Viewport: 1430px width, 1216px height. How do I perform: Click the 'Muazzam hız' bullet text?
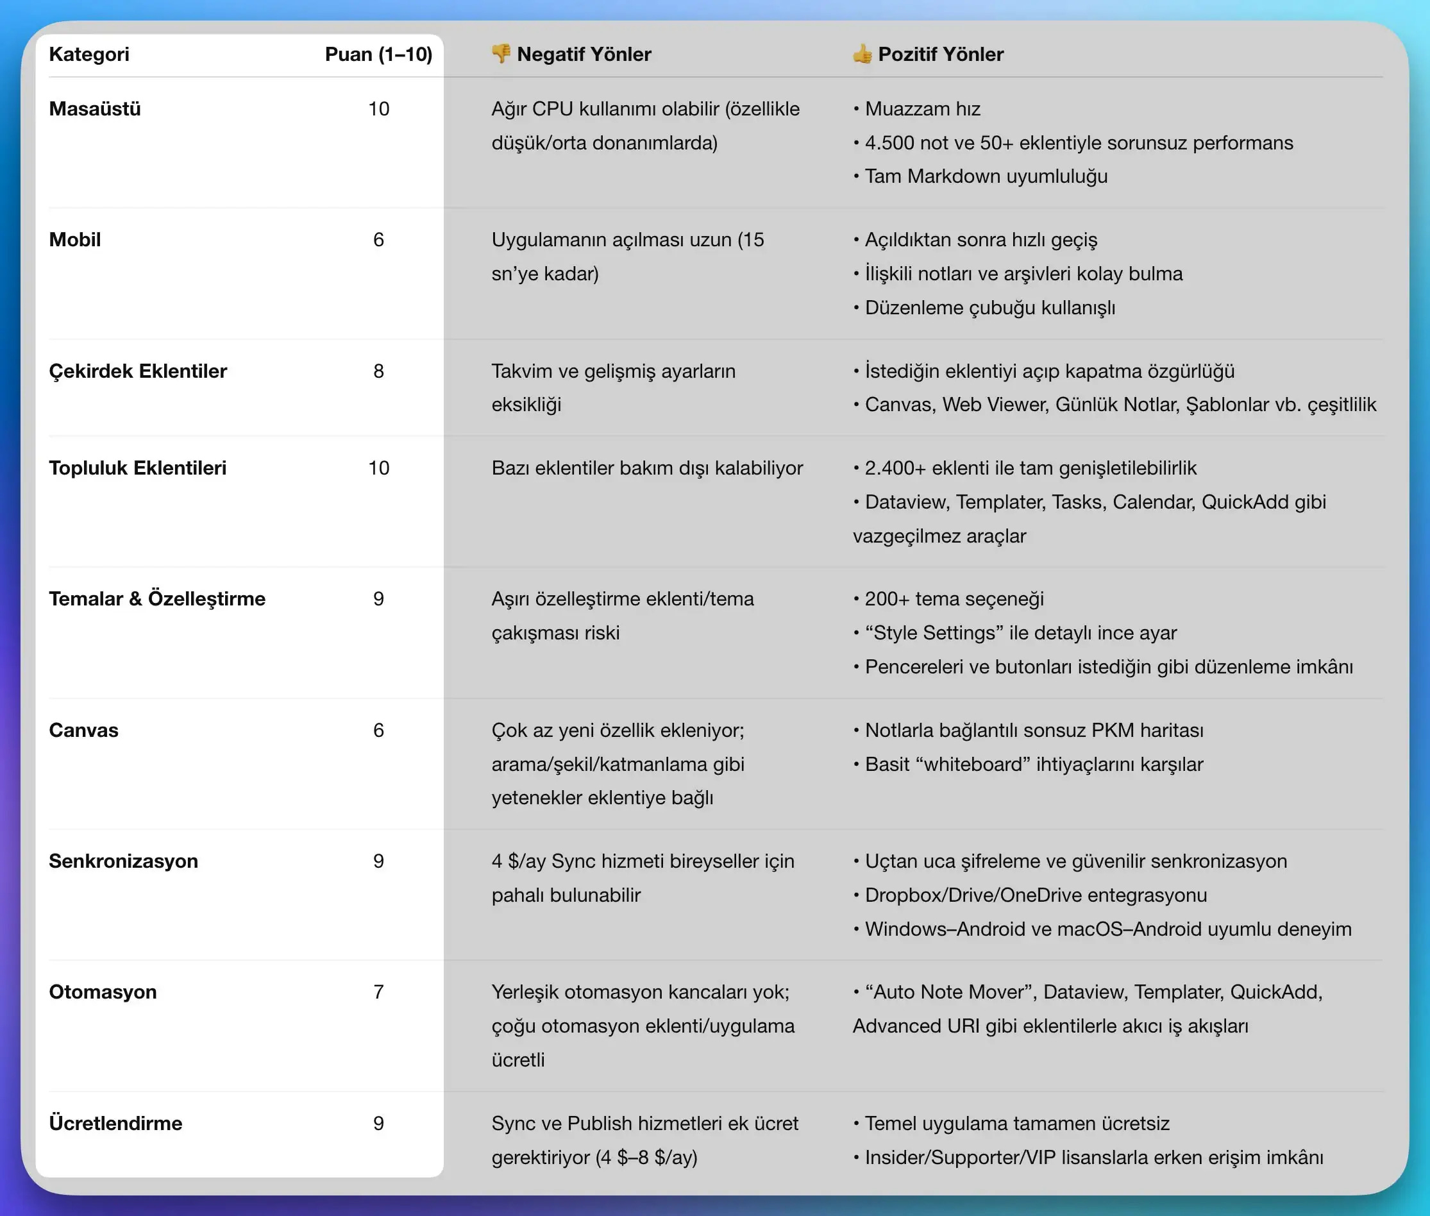[922, 109]
